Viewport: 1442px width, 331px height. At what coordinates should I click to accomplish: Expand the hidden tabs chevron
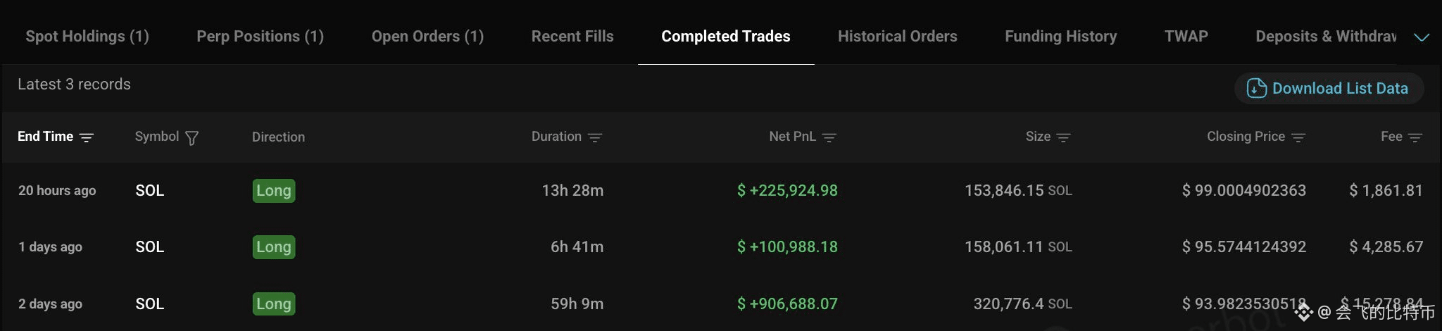point(1422,37)
